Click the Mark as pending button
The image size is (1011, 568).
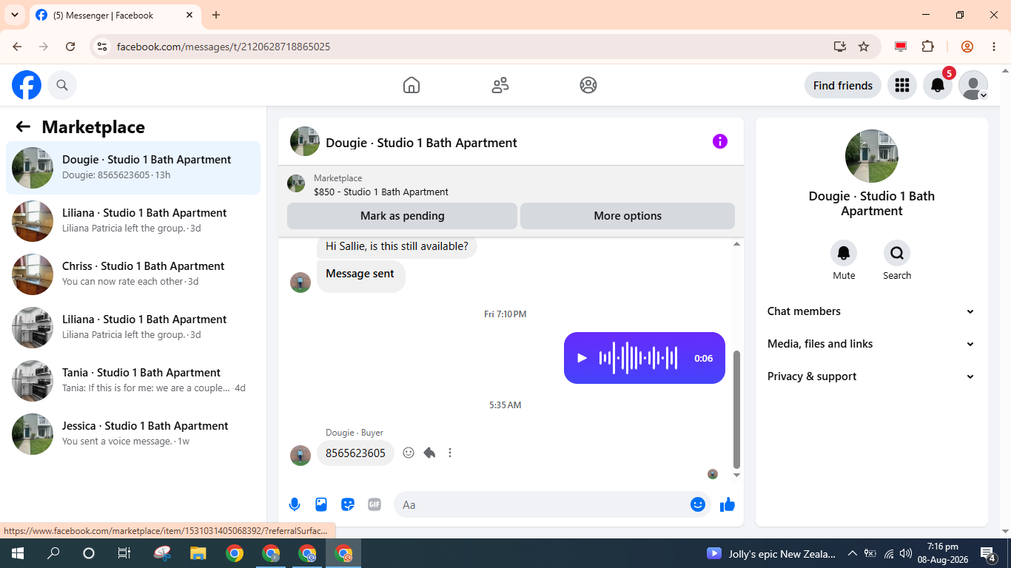point(402,216)
